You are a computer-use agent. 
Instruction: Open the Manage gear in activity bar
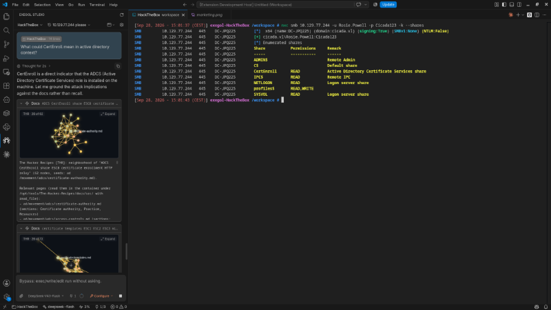[6, 297]
